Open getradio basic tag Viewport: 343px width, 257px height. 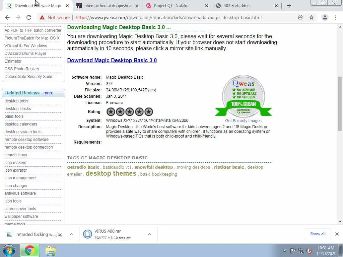83,167
